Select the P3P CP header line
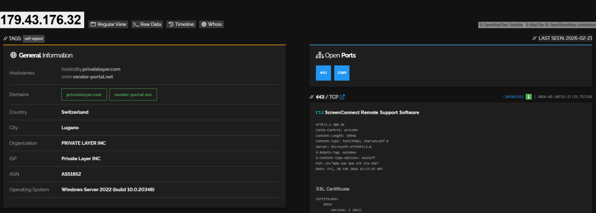This screenshot has height=213, width=596. tap(347, 163)
